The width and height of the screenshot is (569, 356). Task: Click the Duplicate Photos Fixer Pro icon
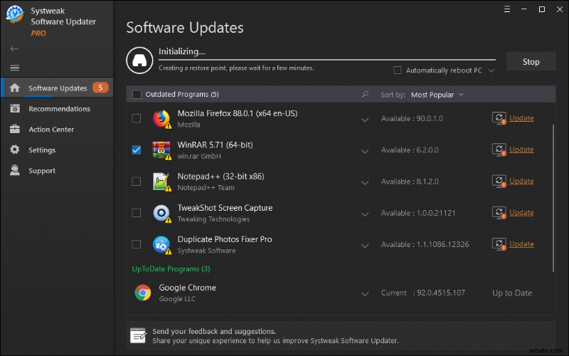coord(161,245)
